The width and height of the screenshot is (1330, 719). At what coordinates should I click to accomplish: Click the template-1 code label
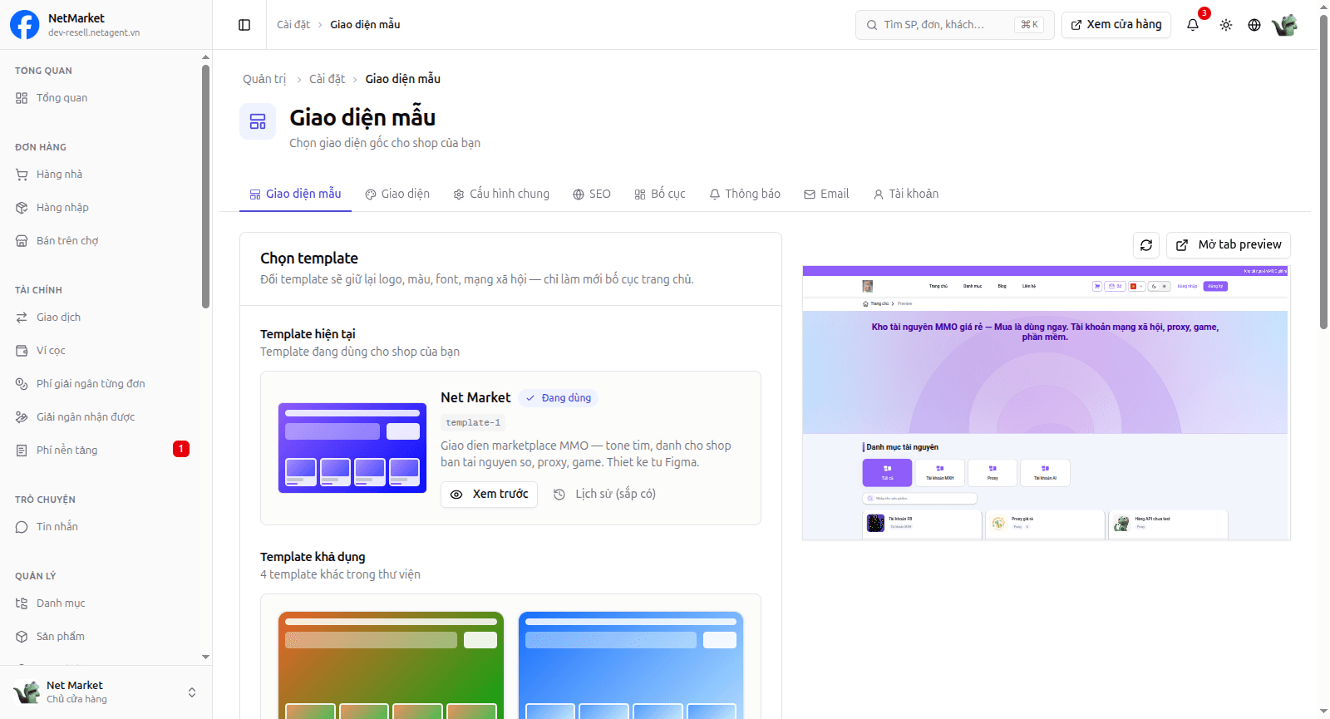473,422
